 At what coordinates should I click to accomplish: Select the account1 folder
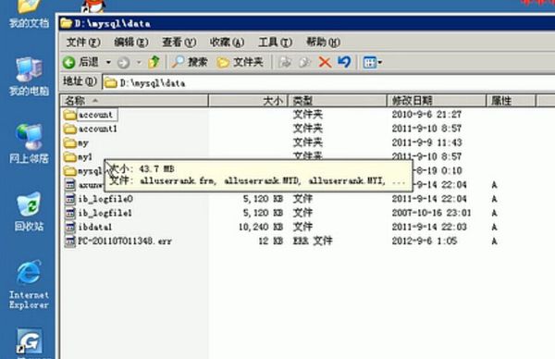pyautogui.click(x=91, y=129)
